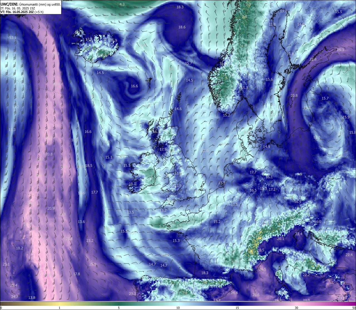Viewport: 356px width, 310px height.
Task: Click the 18.6 value north of Scotland
Action: [x=182, y=27]
